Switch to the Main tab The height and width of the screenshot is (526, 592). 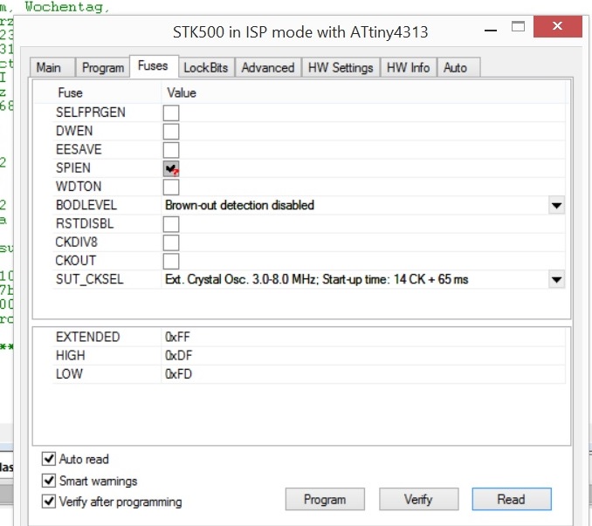52,67
